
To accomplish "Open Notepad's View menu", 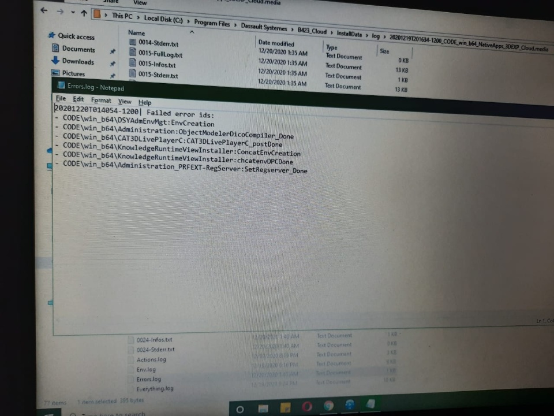I will [x=125, y=101].
